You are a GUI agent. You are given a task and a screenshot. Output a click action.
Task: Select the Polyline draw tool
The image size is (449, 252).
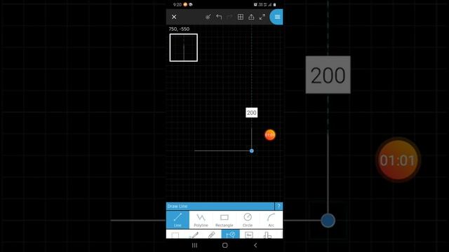click(201, 220)
